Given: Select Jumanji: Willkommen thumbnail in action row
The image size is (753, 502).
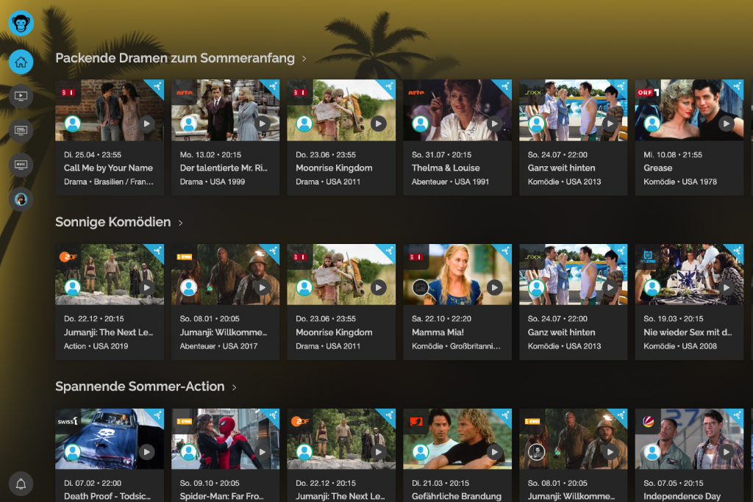Looking at the screenshot, I should tap(573, 439).
